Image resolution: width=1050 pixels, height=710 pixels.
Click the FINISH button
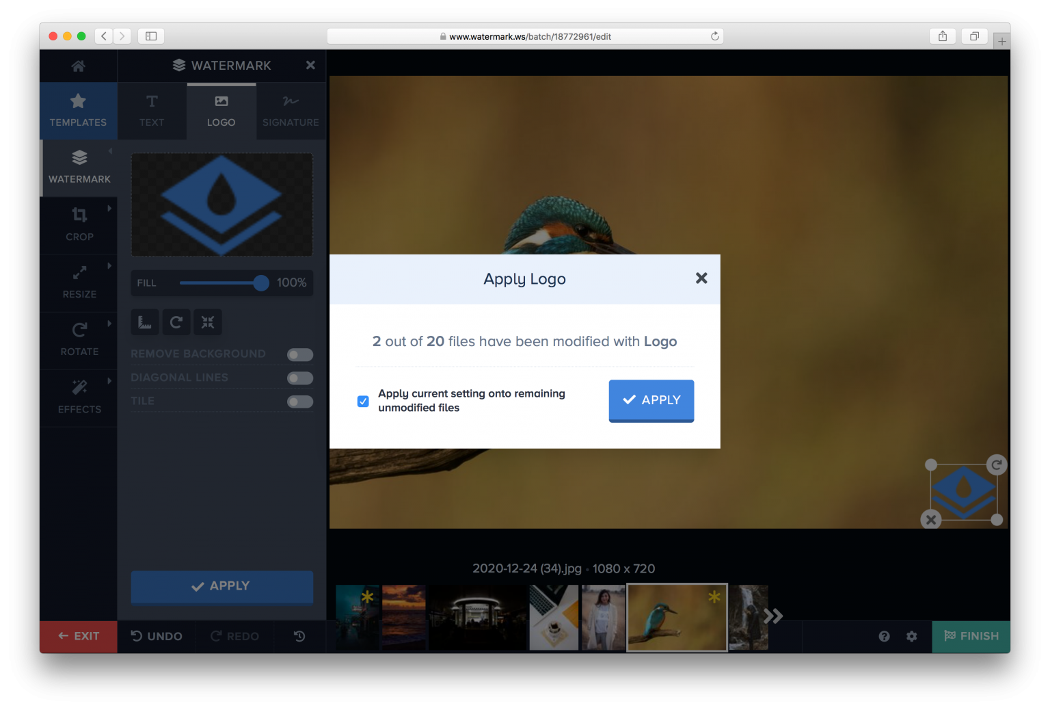(x=971, y=636)
